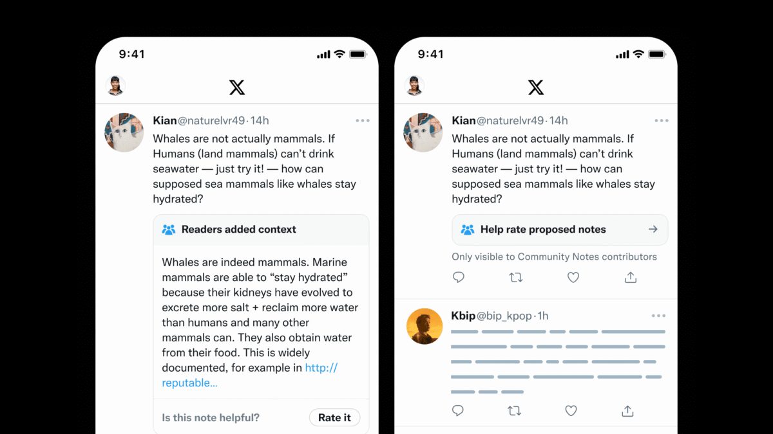Click Kian's cat avatar in left phone
Viewport: 773px width, 434px height.
click(124, 132)
